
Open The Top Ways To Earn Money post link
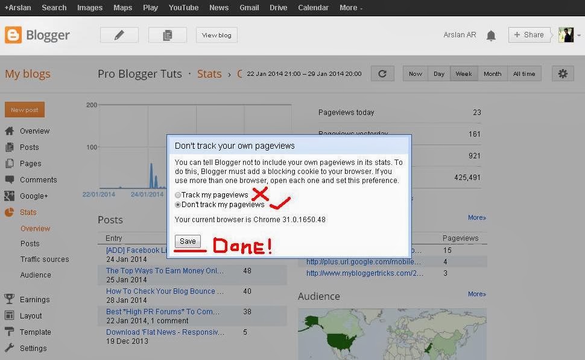point(165,271)
